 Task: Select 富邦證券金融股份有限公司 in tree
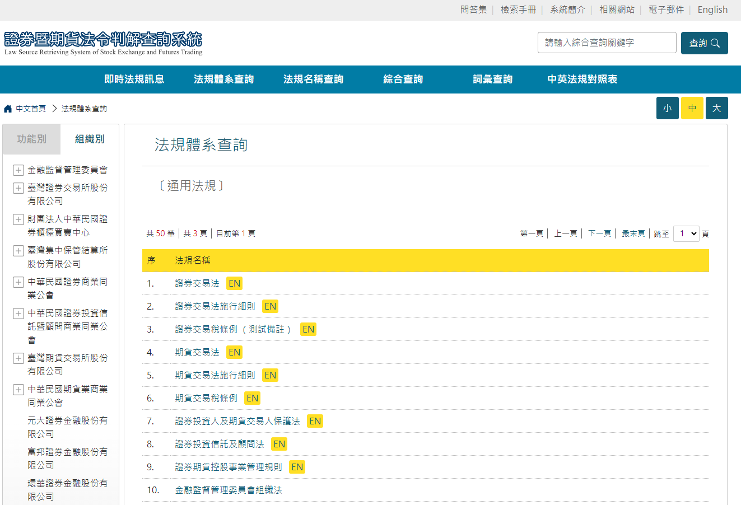[x=67, y=458]
